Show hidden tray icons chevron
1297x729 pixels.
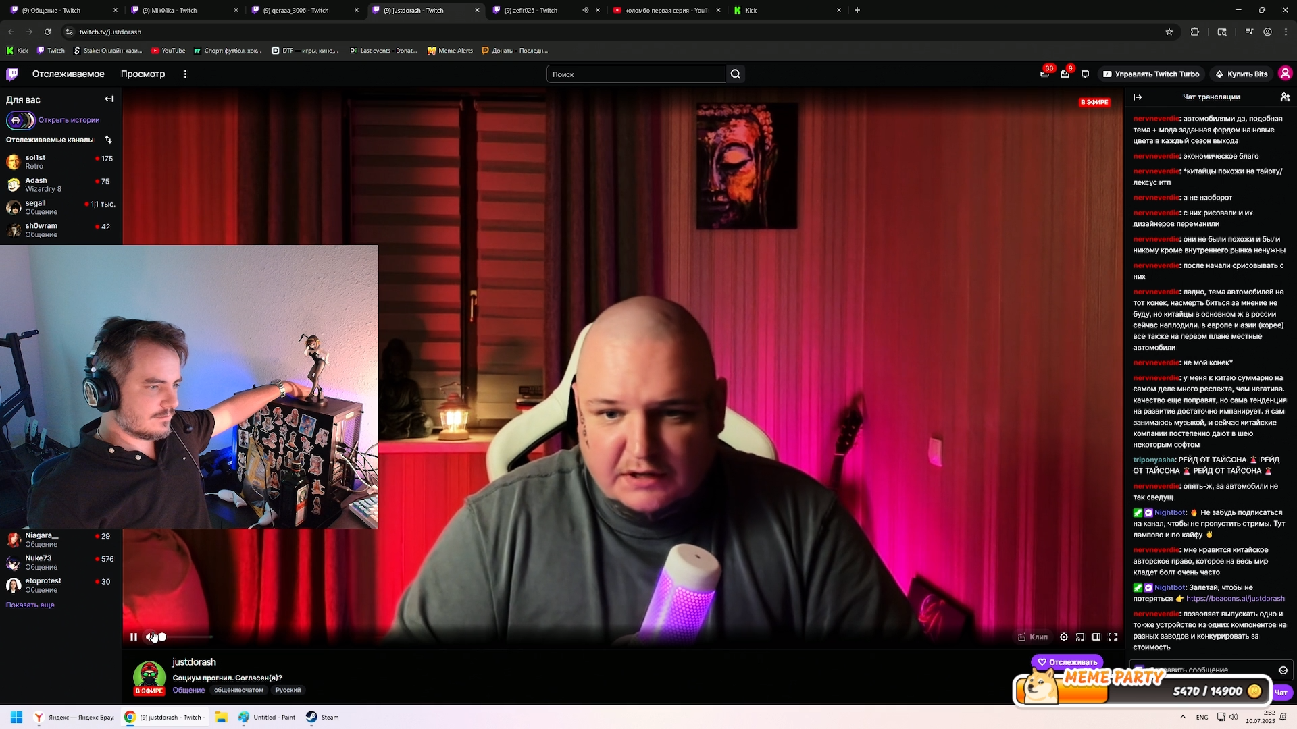1182,717
